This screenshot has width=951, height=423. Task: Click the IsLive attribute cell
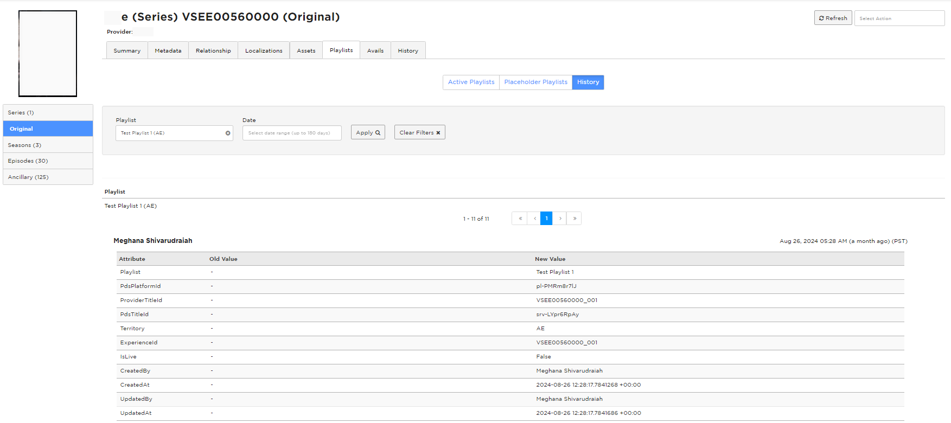[128, 357]
